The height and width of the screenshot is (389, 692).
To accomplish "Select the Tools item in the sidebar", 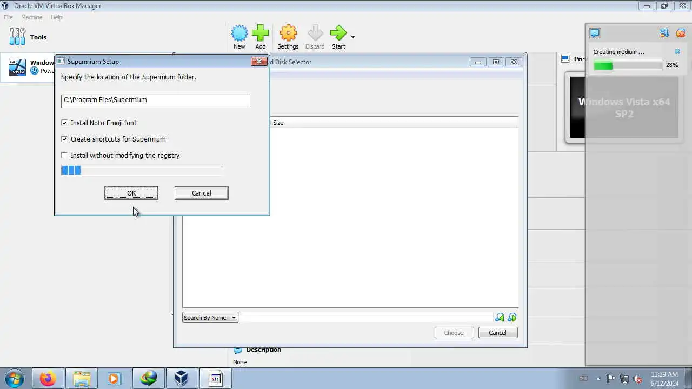I will click(28, 37).
